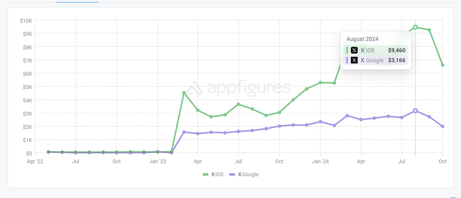
Task: Click the X Google March 2024 data point
Action: (347, 116)
